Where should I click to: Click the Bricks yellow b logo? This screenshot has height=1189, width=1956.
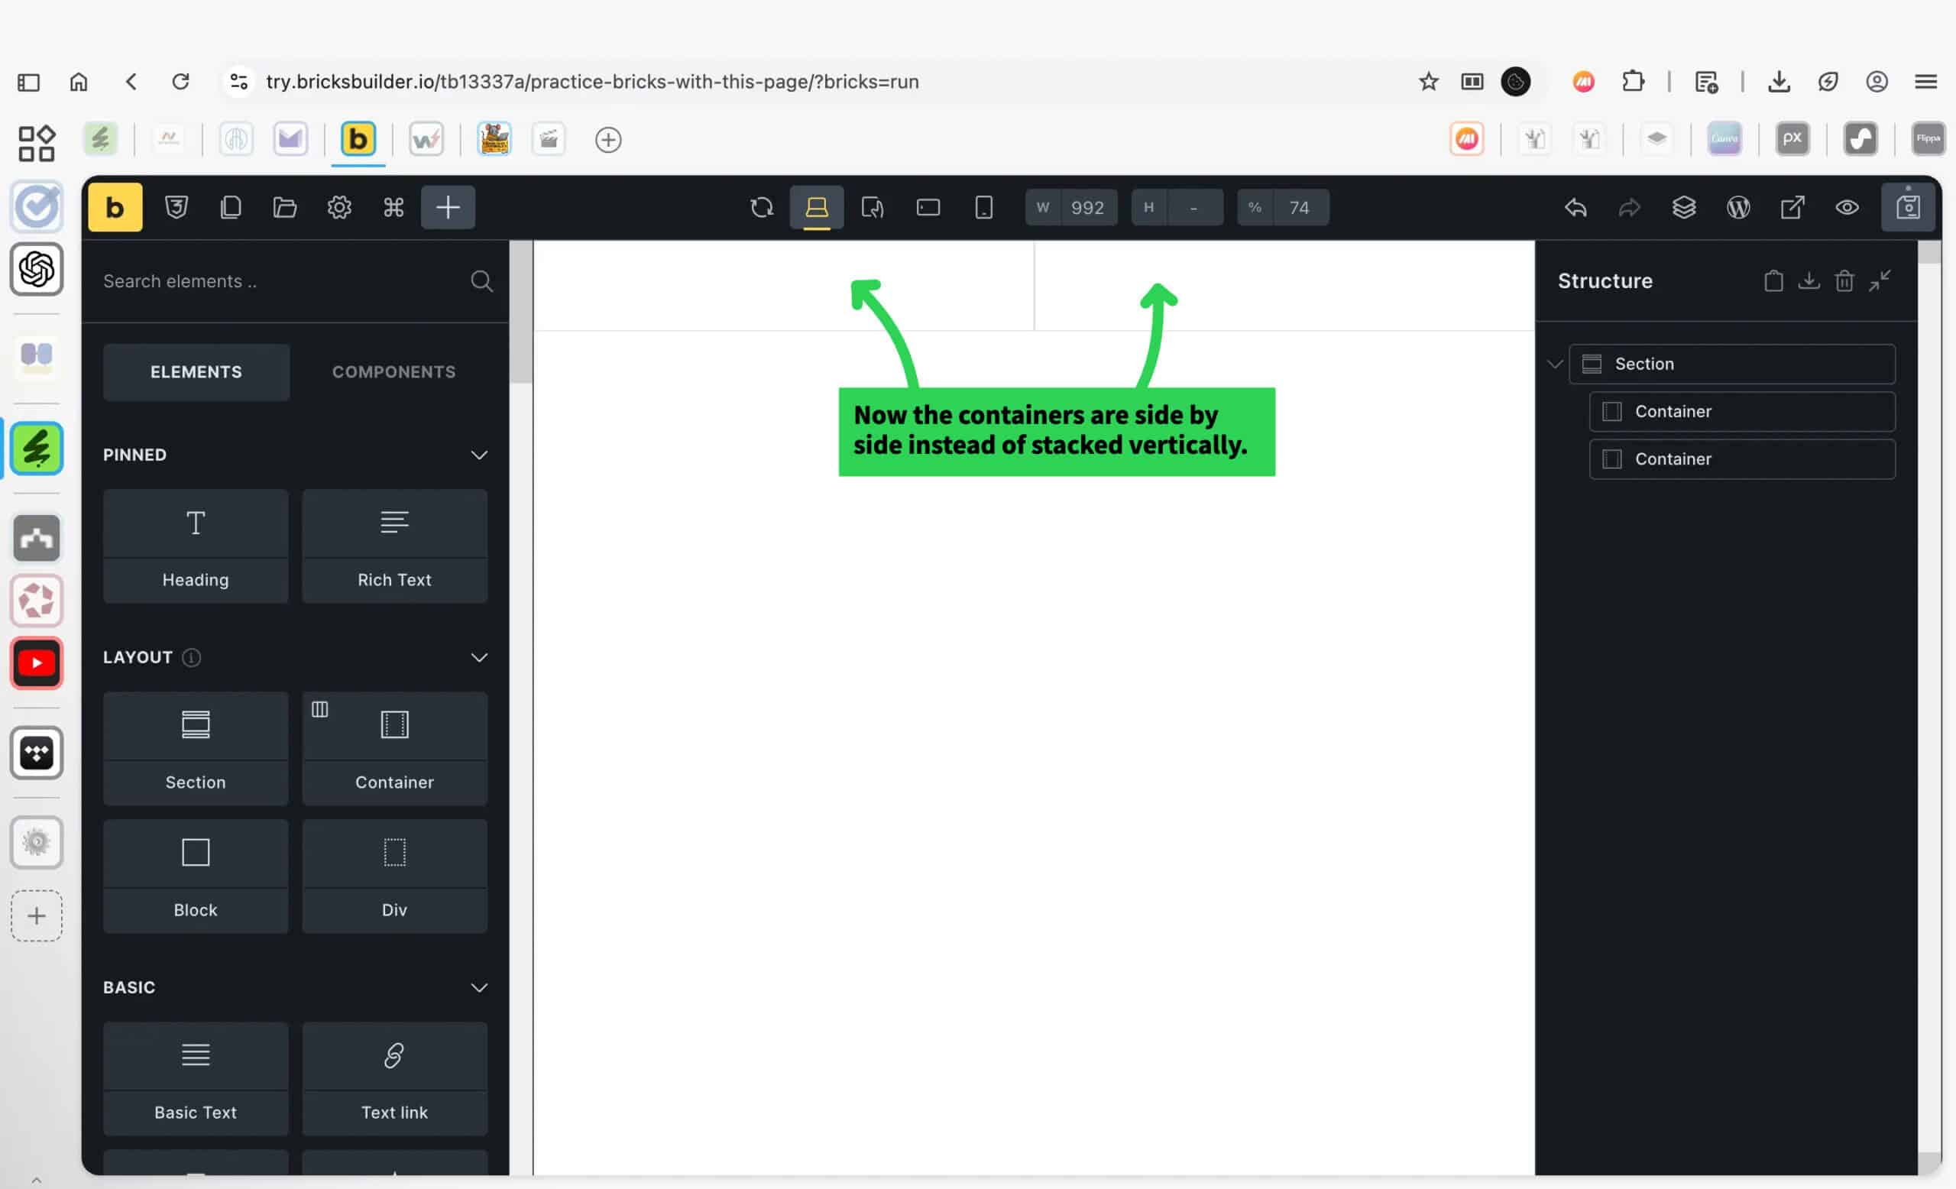pyautogui.click(x=115, y=207)
